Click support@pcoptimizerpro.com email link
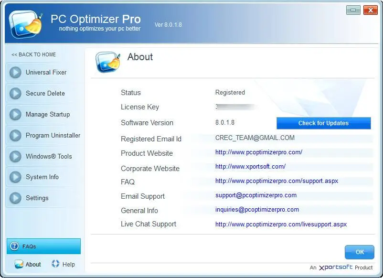Image resolution: width=383 pixels, height=278 pixels. (256, 195)
